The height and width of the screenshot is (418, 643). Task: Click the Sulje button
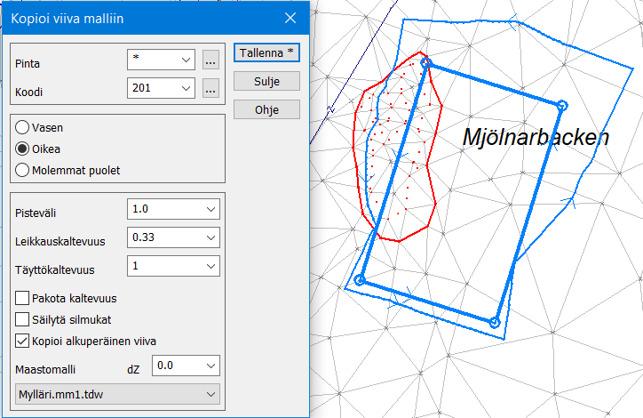point(266,81)
